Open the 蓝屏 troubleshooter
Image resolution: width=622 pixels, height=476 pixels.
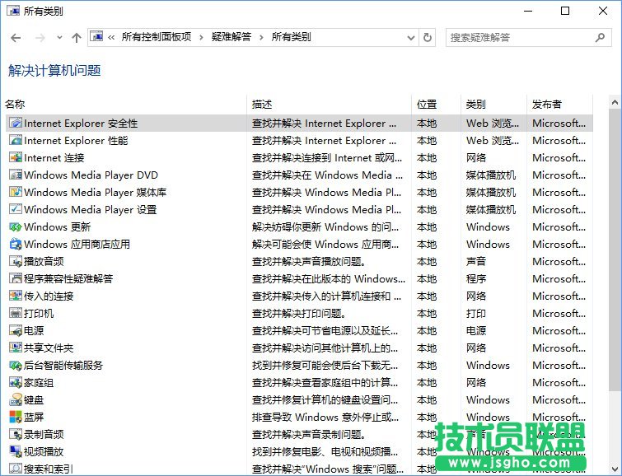coord(34,417)
